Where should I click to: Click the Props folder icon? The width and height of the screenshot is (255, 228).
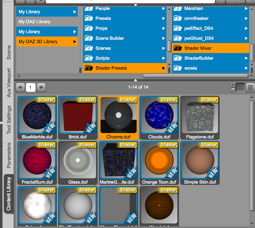[x=89, y=28]
